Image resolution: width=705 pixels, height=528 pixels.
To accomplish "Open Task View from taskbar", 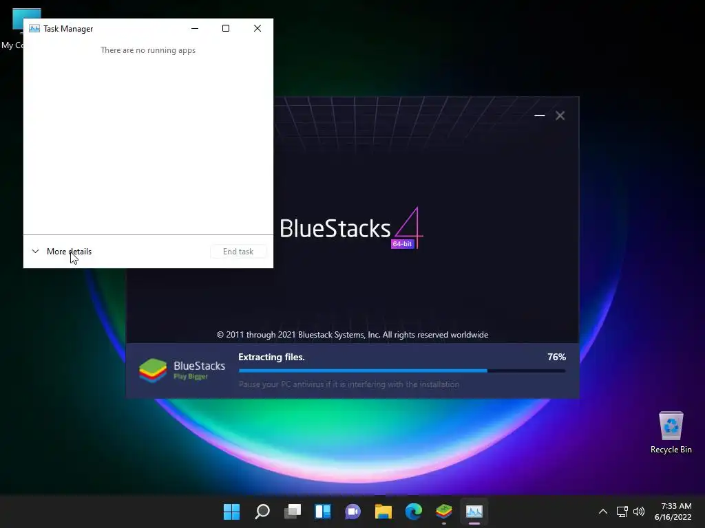I will click(x=293, y=511).
